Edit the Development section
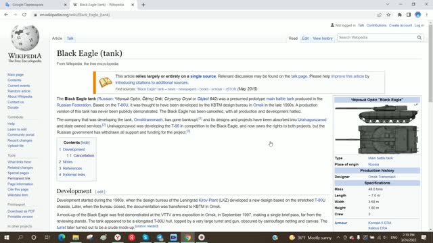Image resolution: width=433 pixels, height=243 pixels. click(100, 192)
